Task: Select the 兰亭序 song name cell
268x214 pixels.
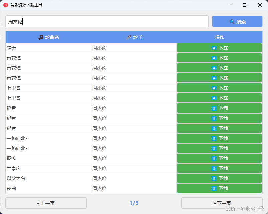Action: pyautogui.click(x=48, y=168)
